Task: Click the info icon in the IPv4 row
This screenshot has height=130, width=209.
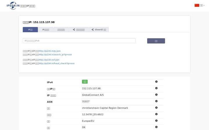Action: [156, 81]
